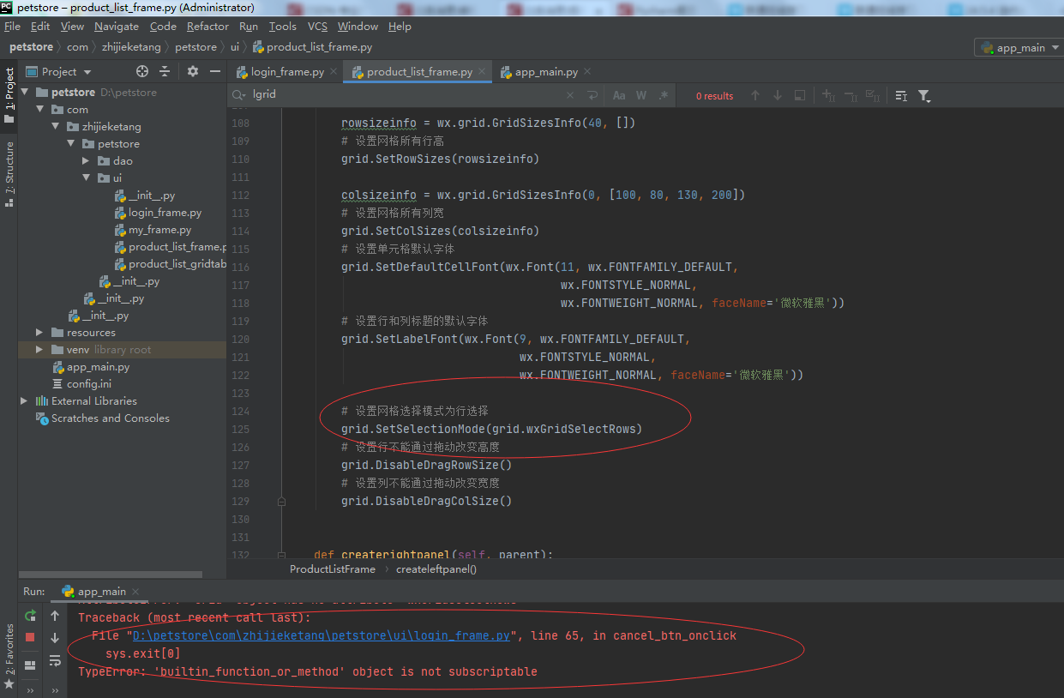The height and width of the screenshot is (698, 1064).
Task: Open the File menu
Action: (x=12, y=27)
